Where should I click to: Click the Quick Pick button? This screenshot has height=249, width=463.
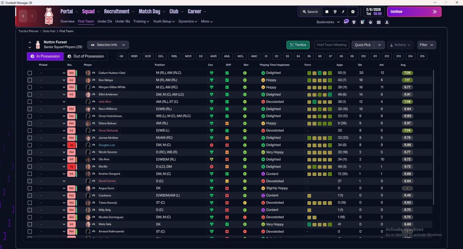363,45
